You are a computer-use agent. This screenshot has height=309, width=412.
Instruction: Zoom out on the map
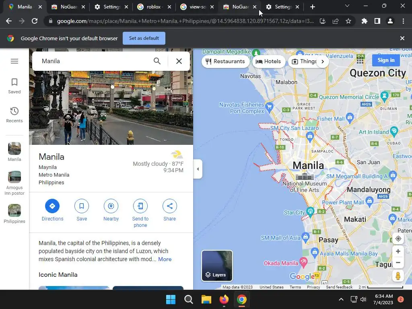pos(398,262)
